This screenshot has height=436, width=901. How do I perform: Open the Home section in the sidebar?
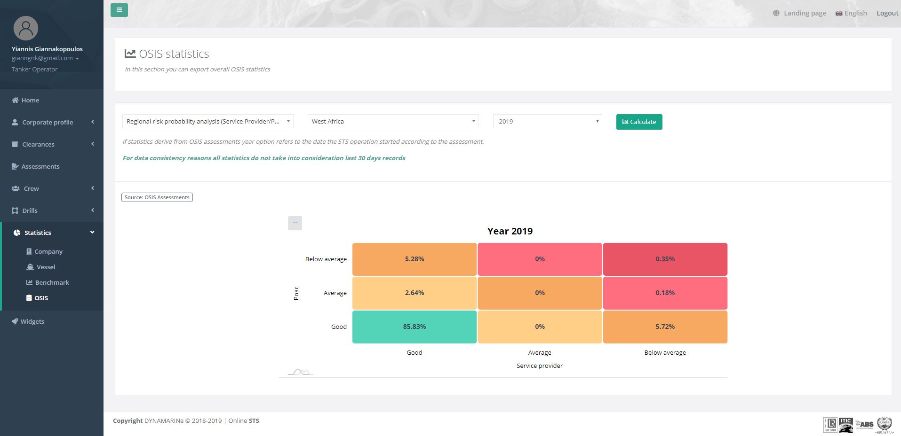[30, 100]
